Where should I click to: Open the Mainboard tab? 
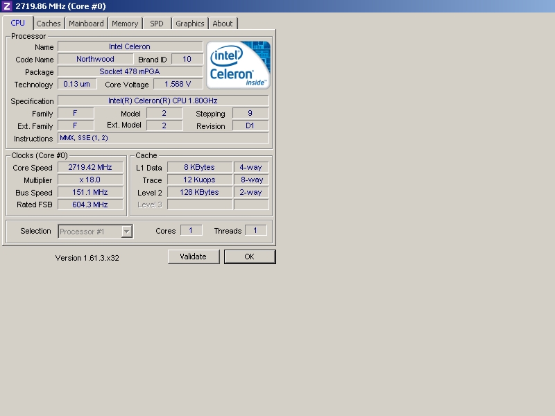coord(86,24)
